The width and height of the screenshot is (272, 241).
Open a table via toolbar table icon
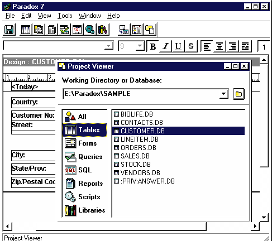[x=26, y=30]
